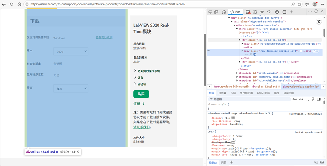Add more tools with the plus icon
The width and height of the screenshot is (327, 166).
291,12
